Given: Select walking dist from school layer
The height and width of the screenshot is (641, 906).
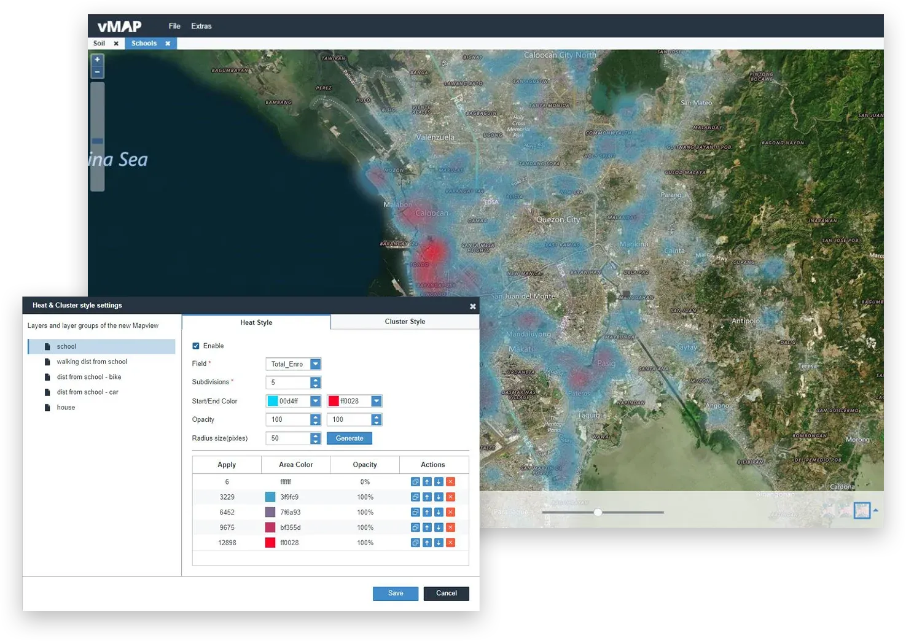Looking at the screenshot, I should click(x=92, y=362).
